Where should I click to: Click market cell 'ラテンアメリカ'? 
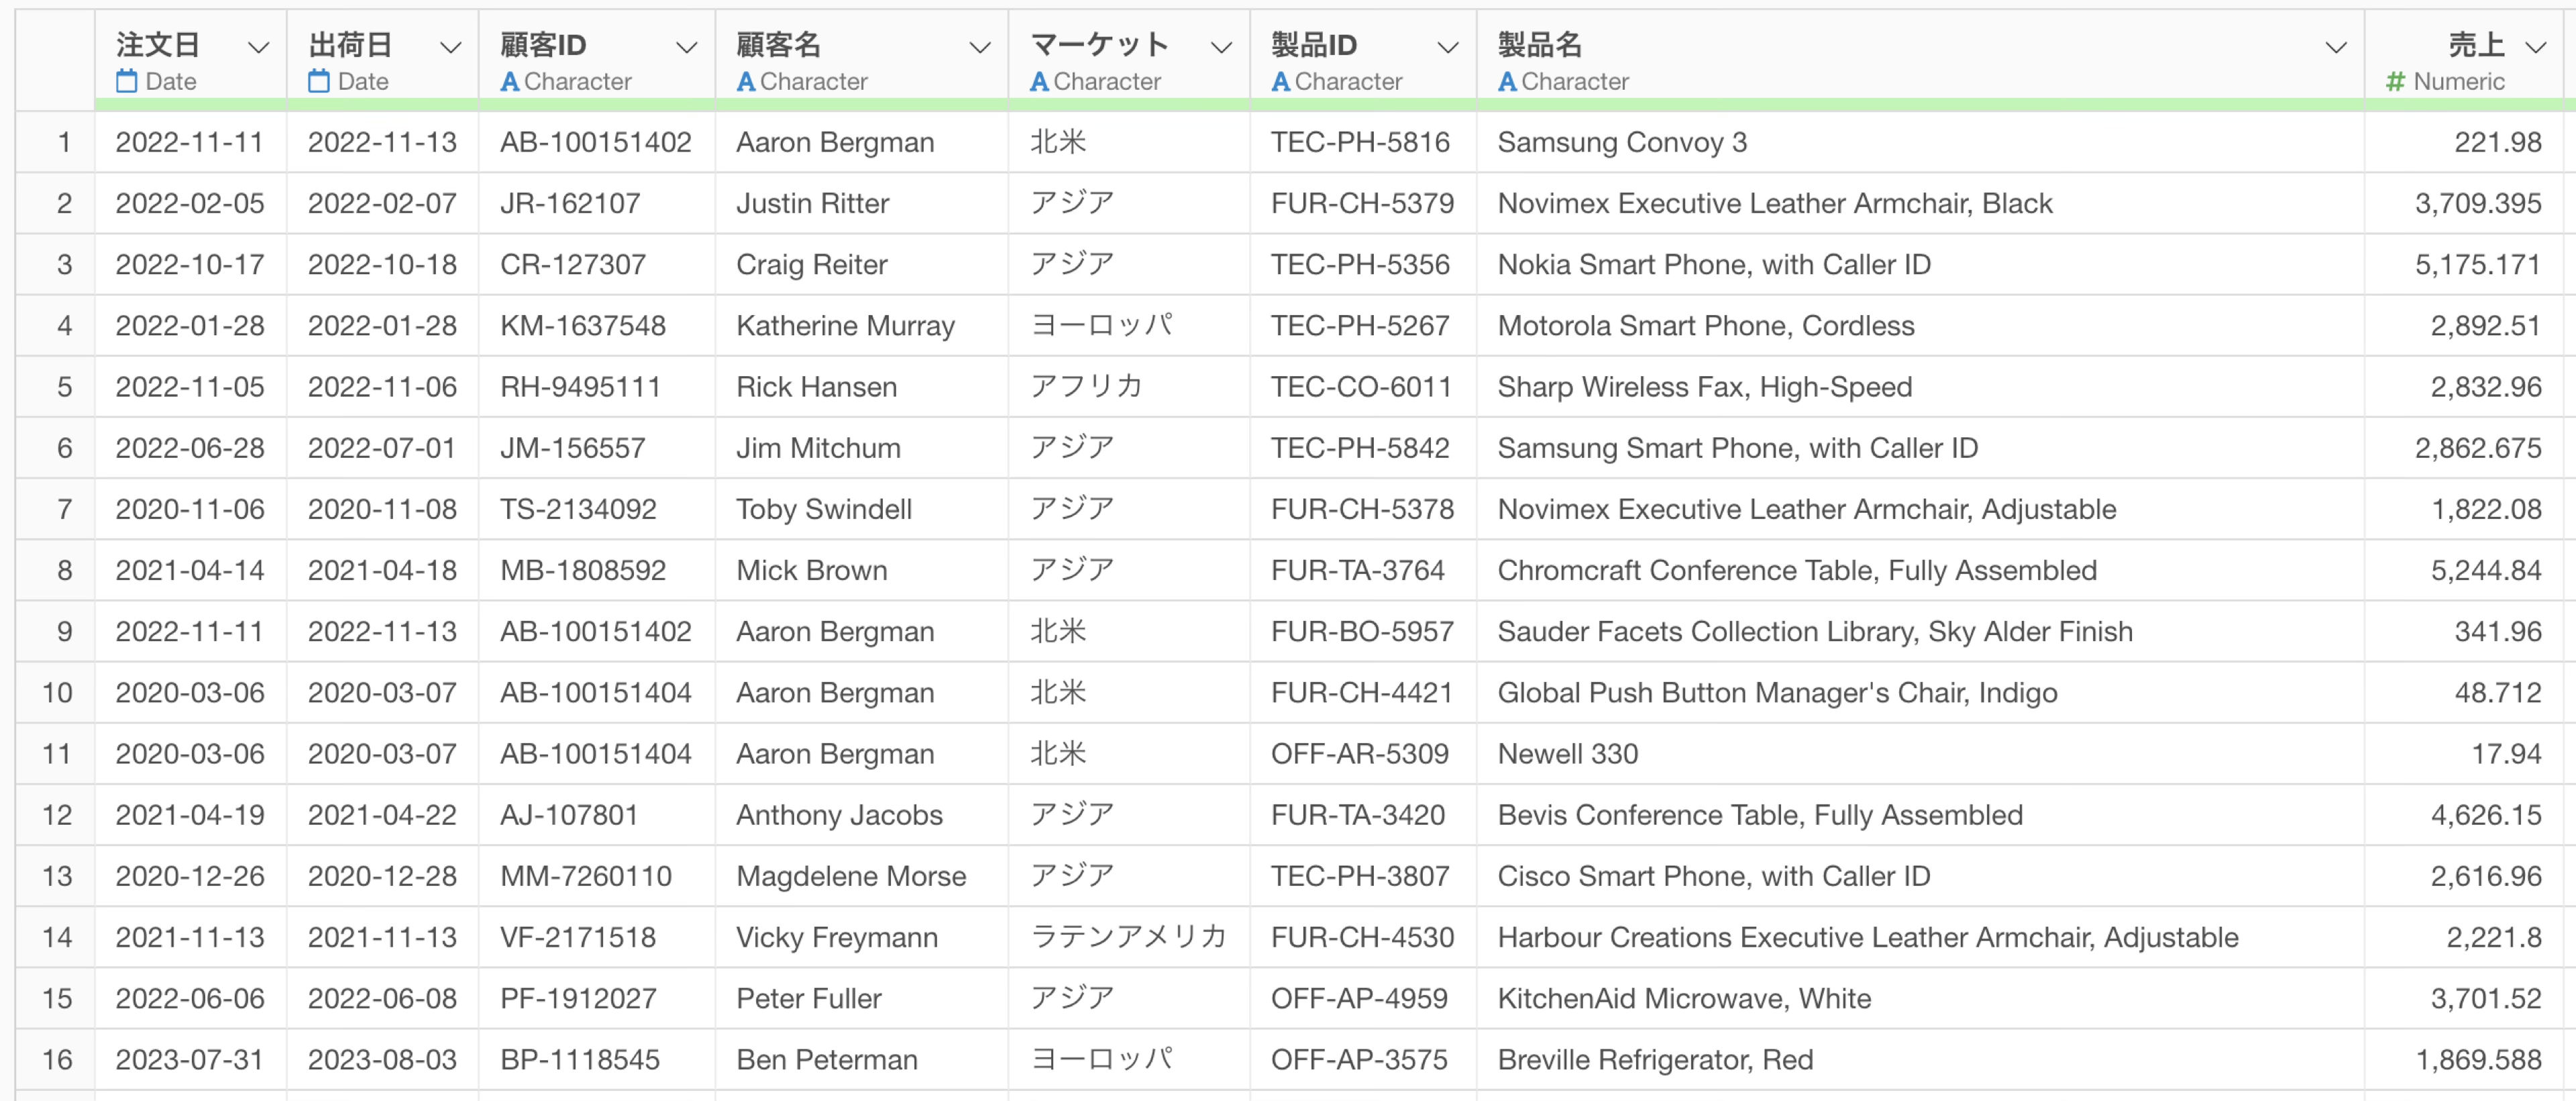point(1128,937)
